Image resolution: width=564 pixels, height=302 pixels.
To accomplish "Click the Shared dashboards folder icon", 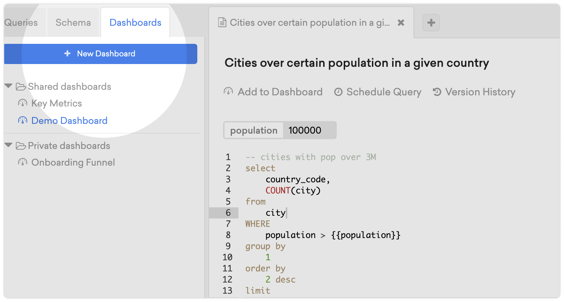I will 21,87.
